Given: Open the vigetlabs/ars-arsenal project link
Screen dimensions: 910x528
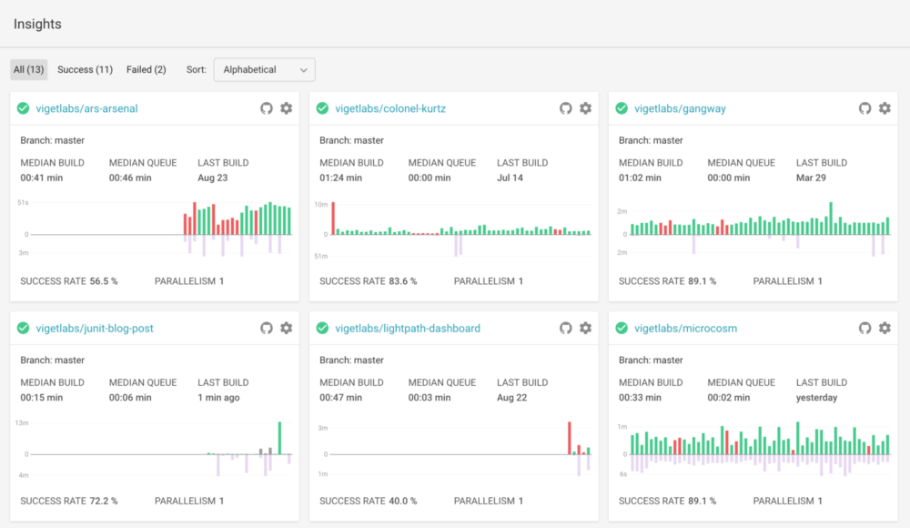Looking at the screenshot, I should click(x=87, y=108).
